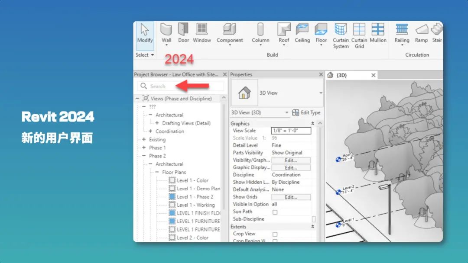
Task: Select the Wall tool
Action: coord(167,32)
